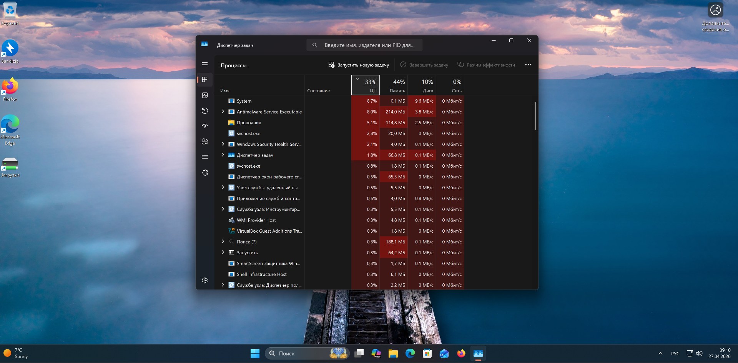Open the App history sidebar icon
738x363 pixels.
point(205,111)
